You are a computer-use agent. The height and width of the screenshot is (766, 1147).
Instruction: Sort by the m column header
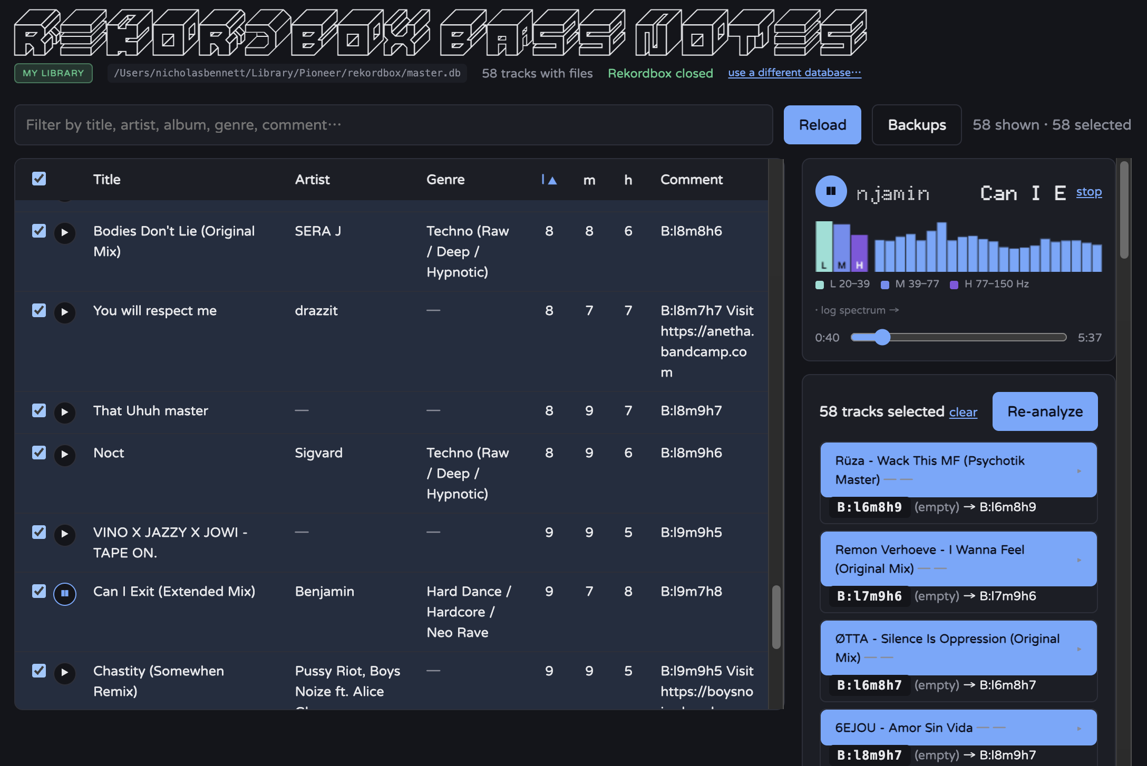[589, 180]
